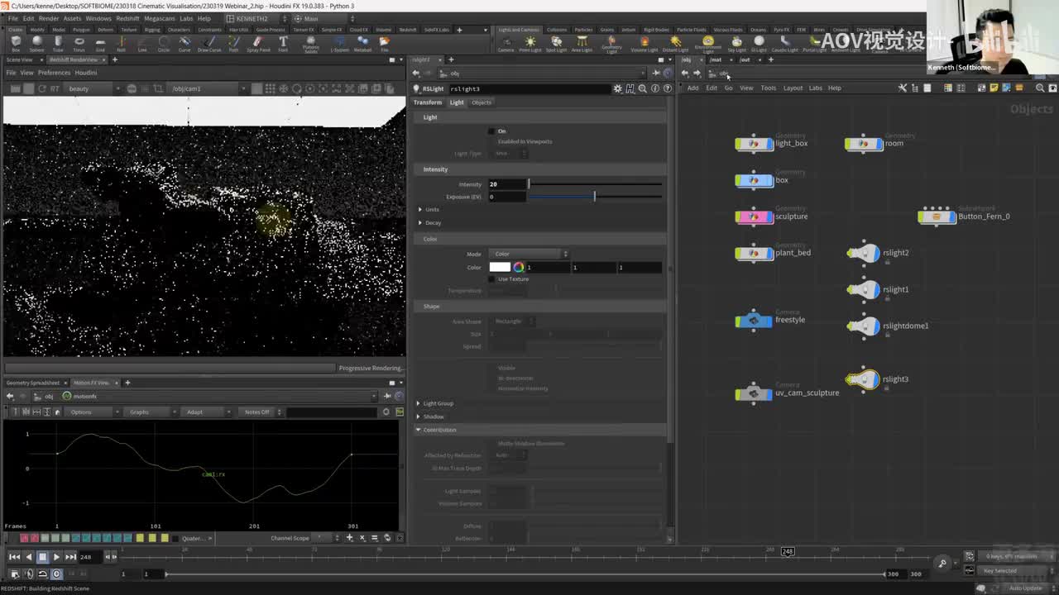Select the Torus shelf tool
1059x595 pixels.
pyautogui.click(x=79, y=42)
